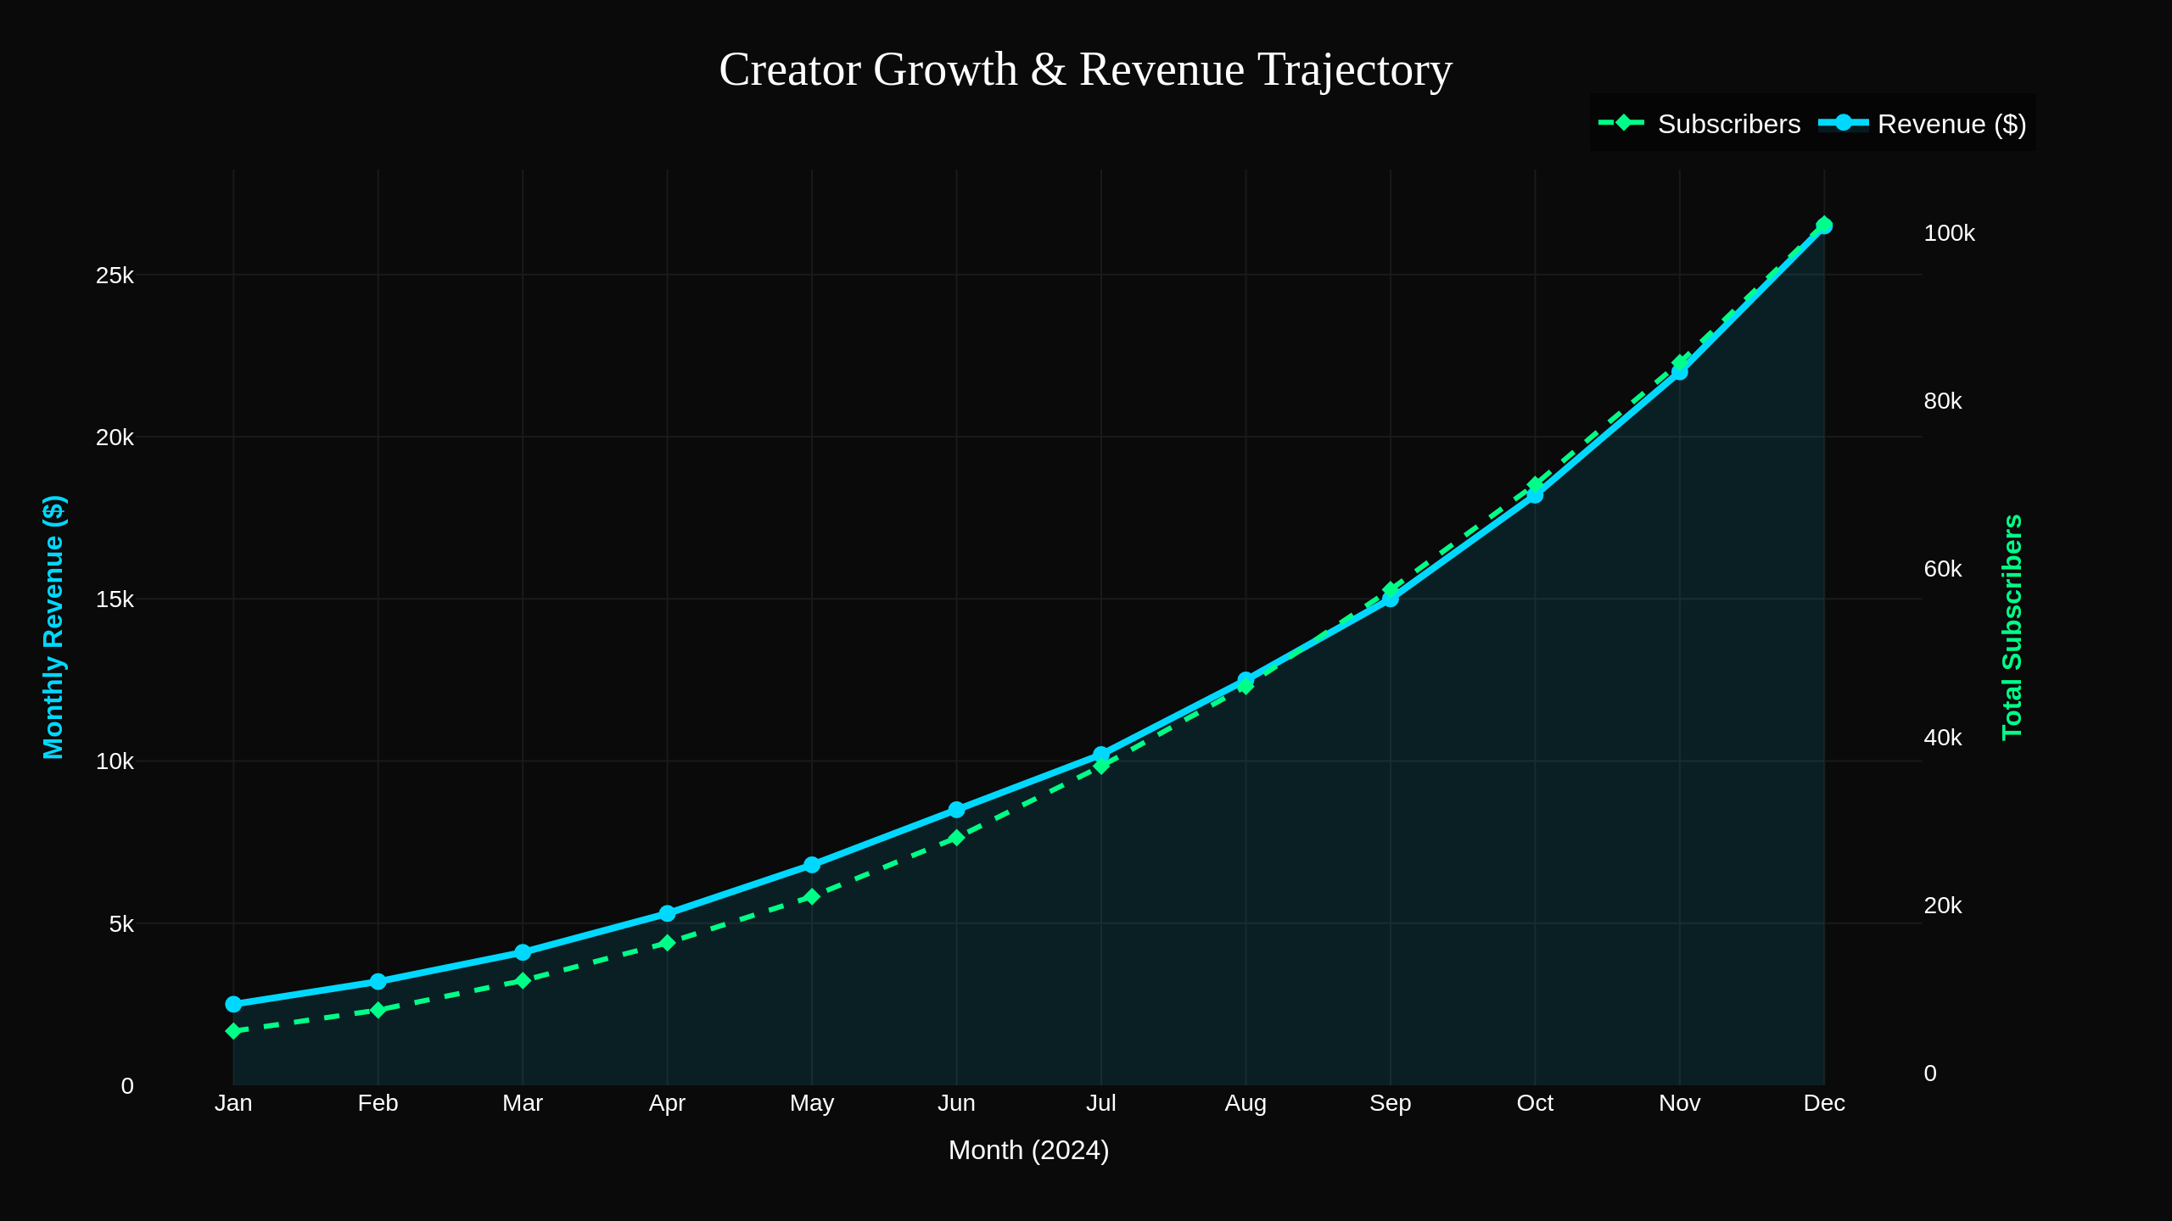The width and height of the screenshot is (2172, 1221).
Task: Click the January revenue data point
Action: 233,1004
